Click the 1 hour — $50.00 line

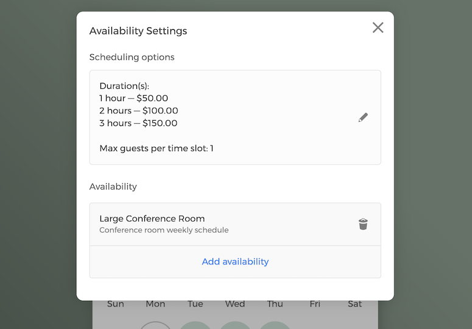pos(134,98)
